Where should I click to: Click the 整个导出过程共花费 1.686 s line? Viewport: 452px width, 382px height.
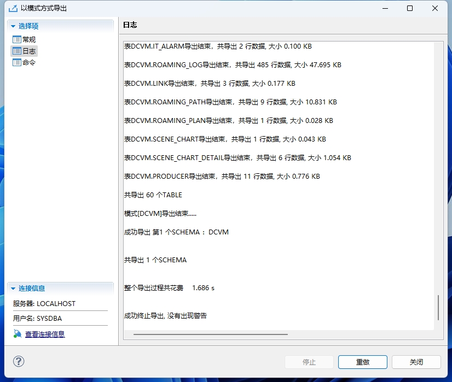pyautogui.click(x=169, y=288)
